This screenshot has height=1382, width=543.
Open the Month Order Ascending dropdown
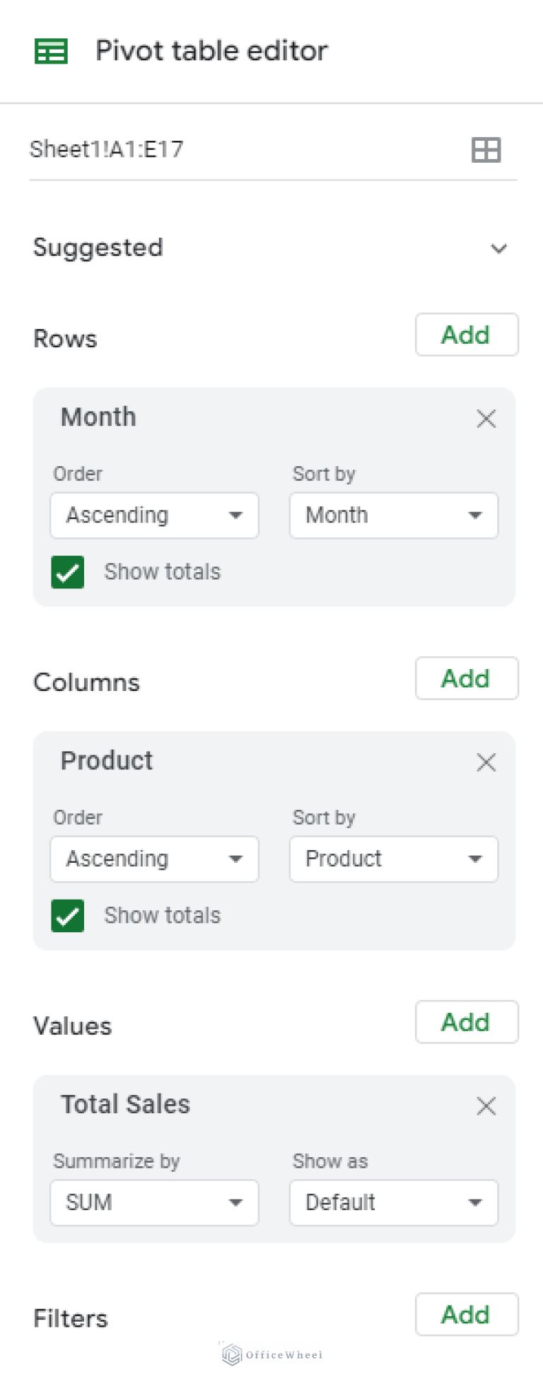pyautogui.click(x=154, y=516)
